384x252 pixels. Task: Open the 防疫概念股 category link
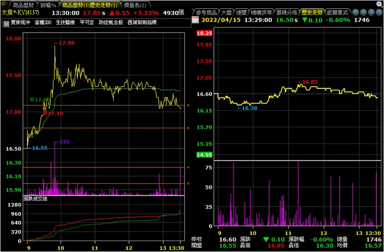tap(111, 23)
